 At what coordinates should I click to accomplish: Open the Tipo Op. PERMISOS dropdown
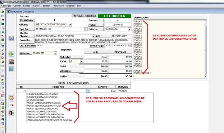click(x=86, y=29)
